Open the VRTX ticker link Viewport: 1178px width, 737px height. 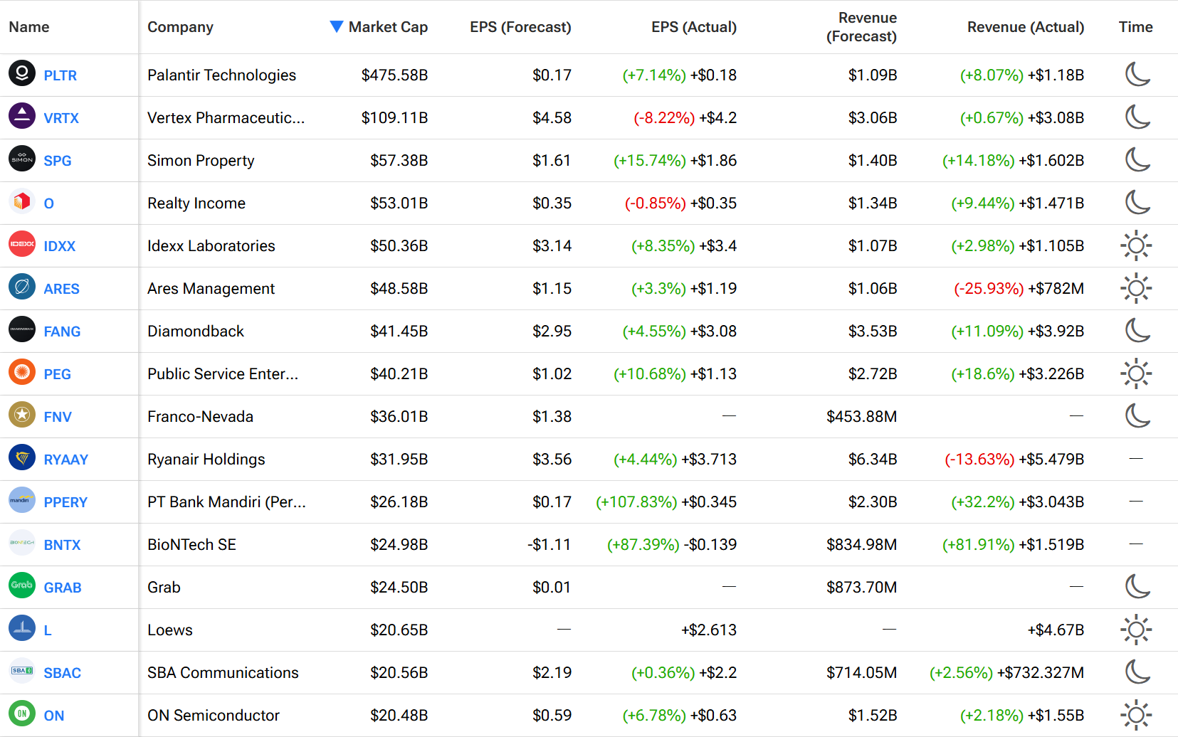61,118
